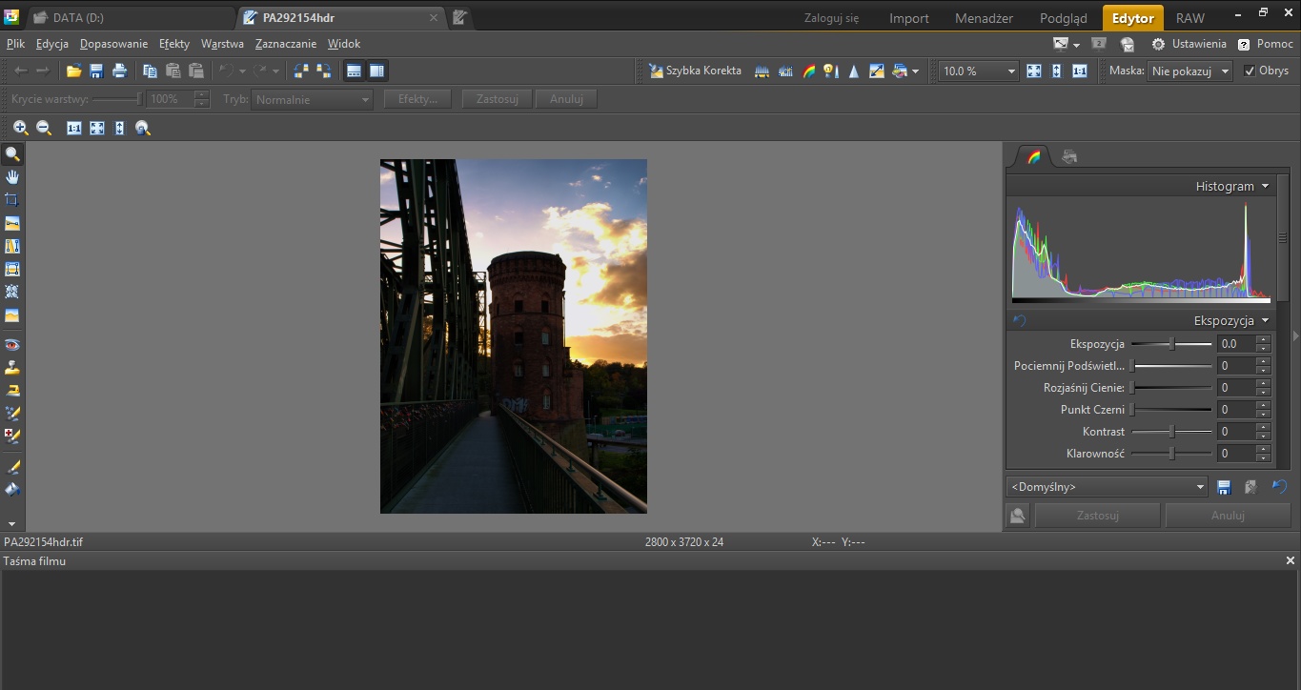Open Szybka Korekta quick fix

(695, 71)
